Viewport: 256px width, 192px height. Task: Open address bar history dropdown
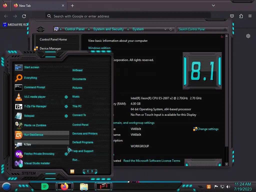point(165,29)
